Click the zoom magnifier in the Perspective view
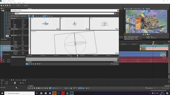This screenshot has width=170, height=95. 116,53
